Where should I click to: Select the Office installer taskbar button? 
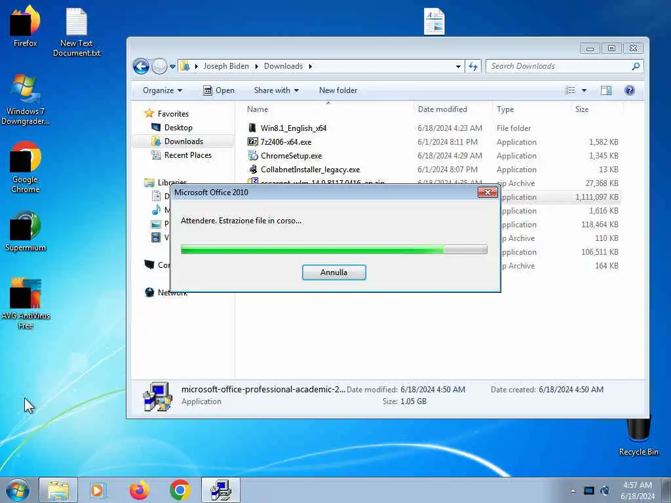pos(221,490)
